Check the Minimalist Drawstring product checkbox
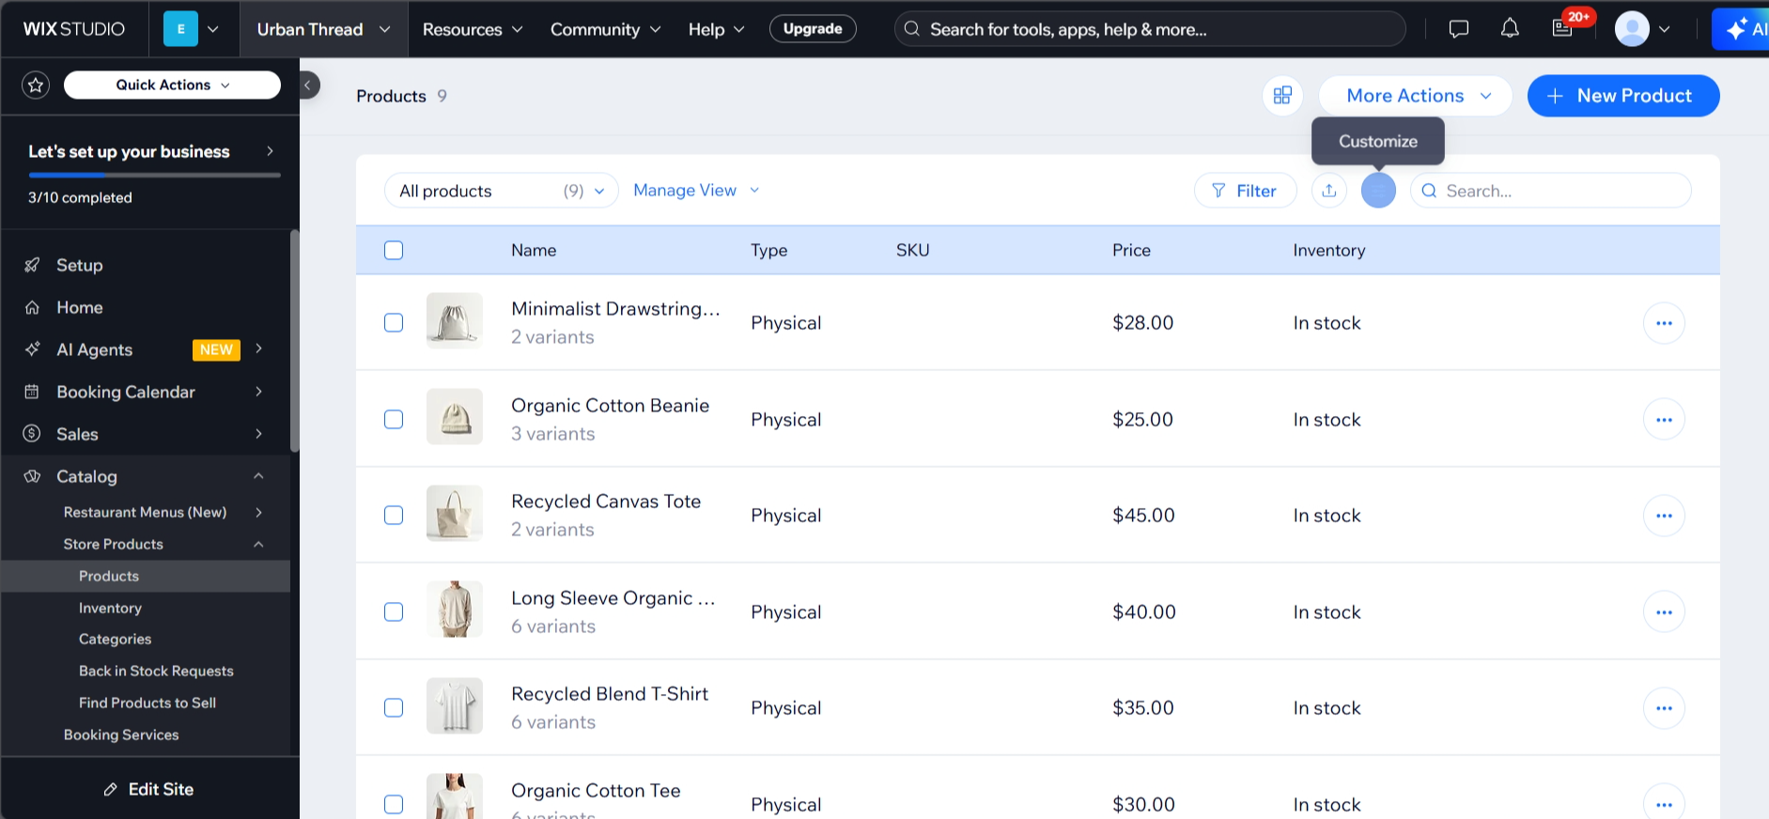 394,323
